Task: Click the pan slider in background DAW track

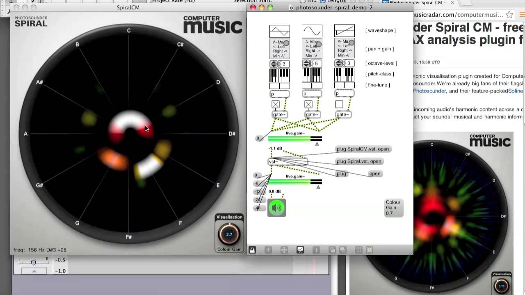Action: click(x=34, y=263)
